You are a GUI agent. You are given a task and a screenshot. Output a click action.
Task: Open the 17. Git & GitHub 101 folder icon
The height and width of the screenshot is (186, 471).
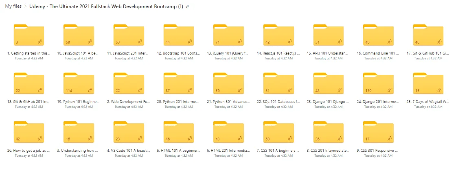click(428, 35)
